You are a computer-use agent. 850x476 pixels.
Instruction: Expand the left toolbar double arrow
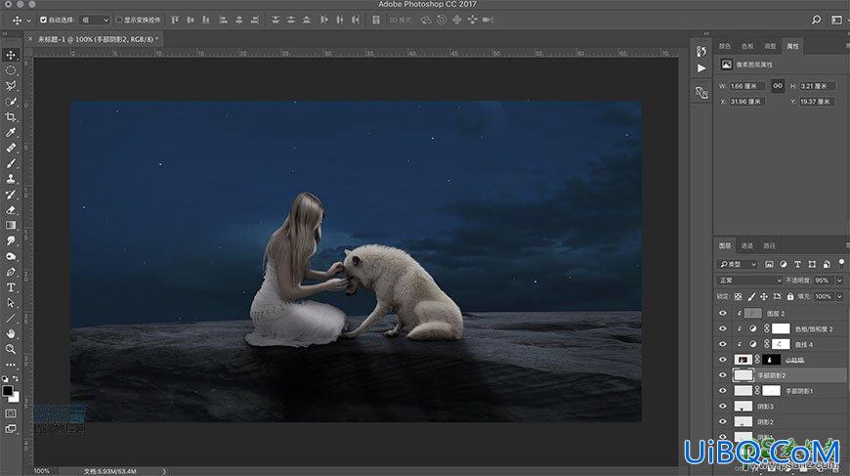(5, 34)
